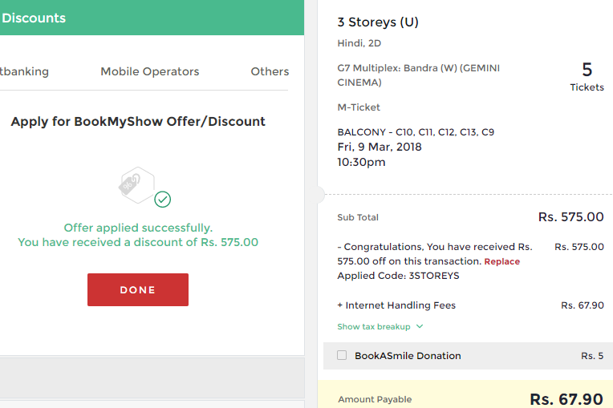
Task: Click the '3 Storeys (U)' movie title
Action: 378,22
